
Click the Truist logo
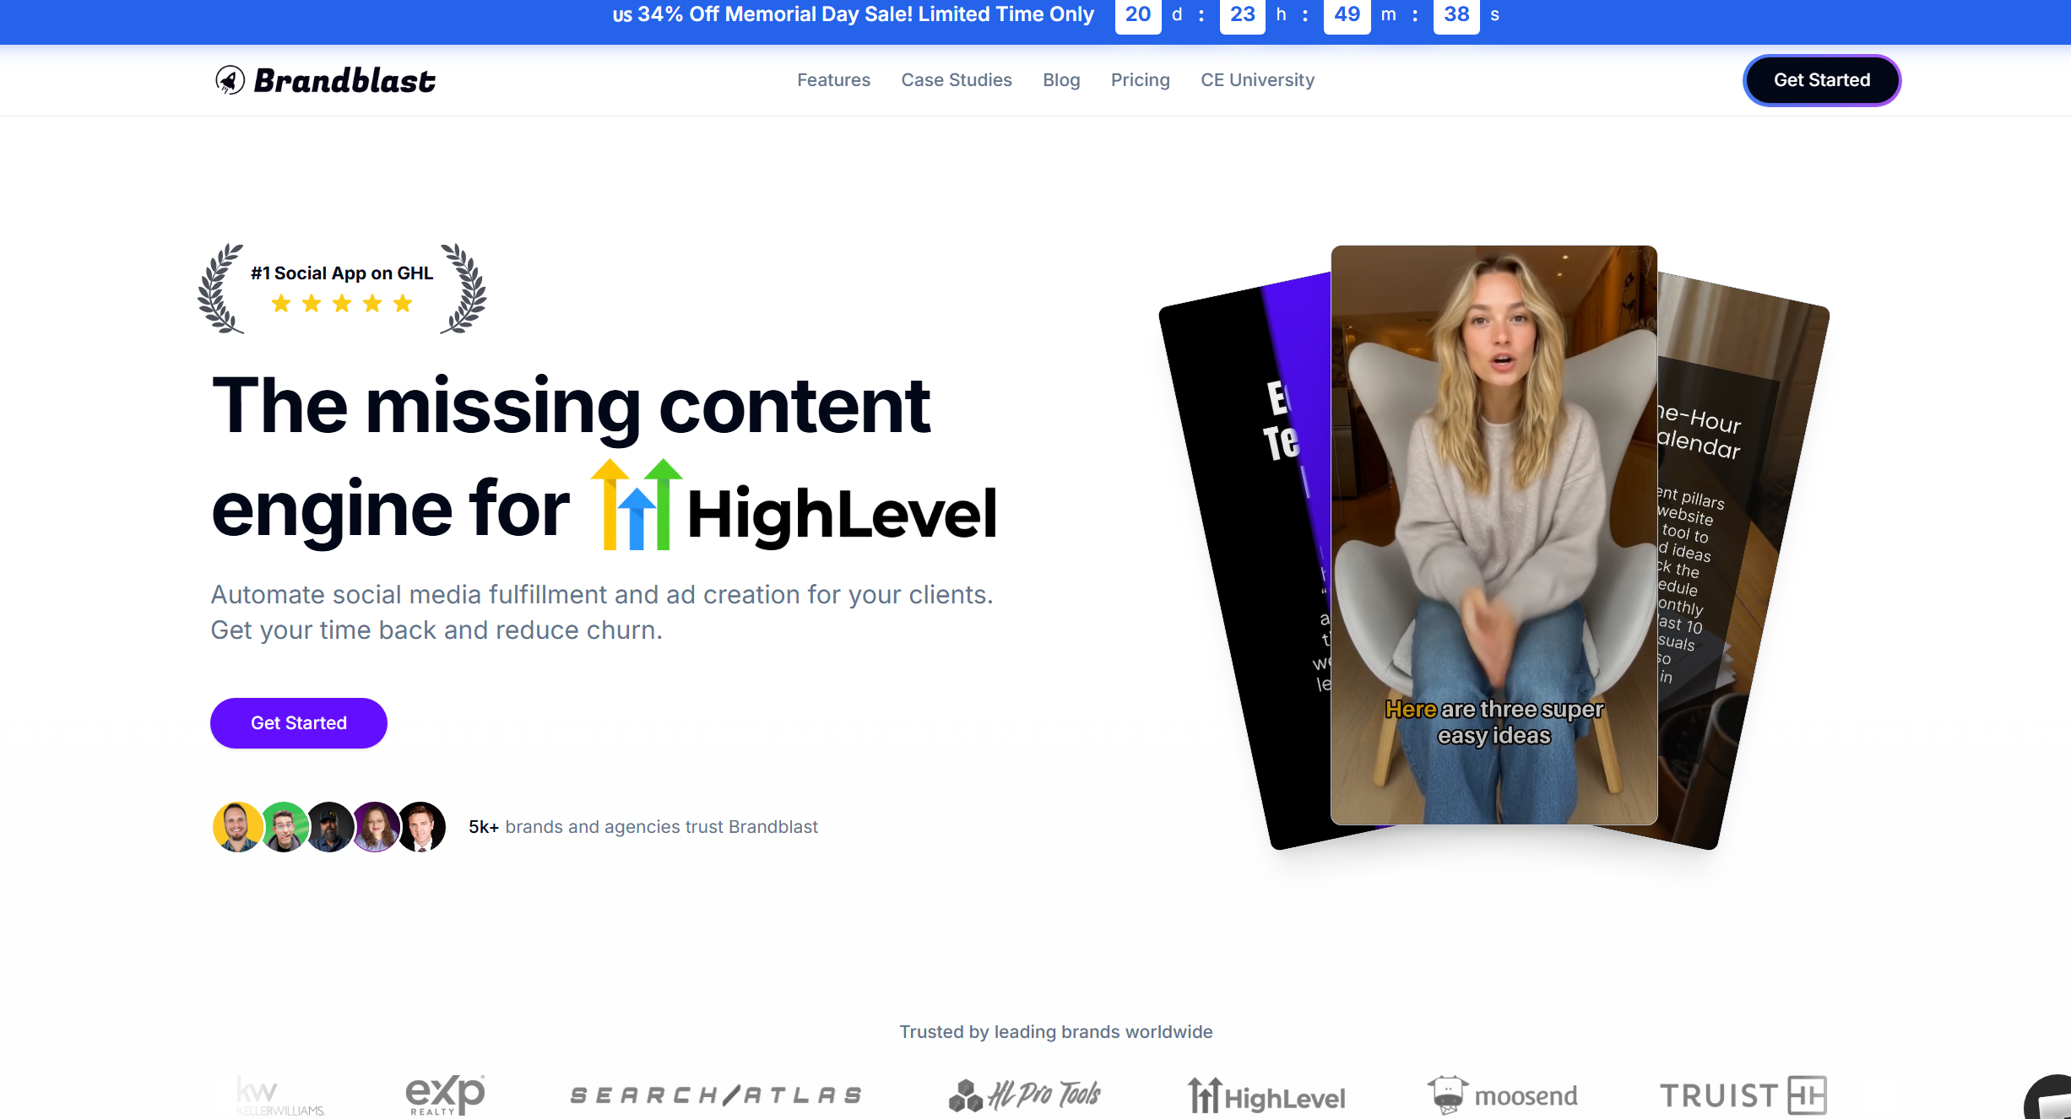point(1743,1095)
